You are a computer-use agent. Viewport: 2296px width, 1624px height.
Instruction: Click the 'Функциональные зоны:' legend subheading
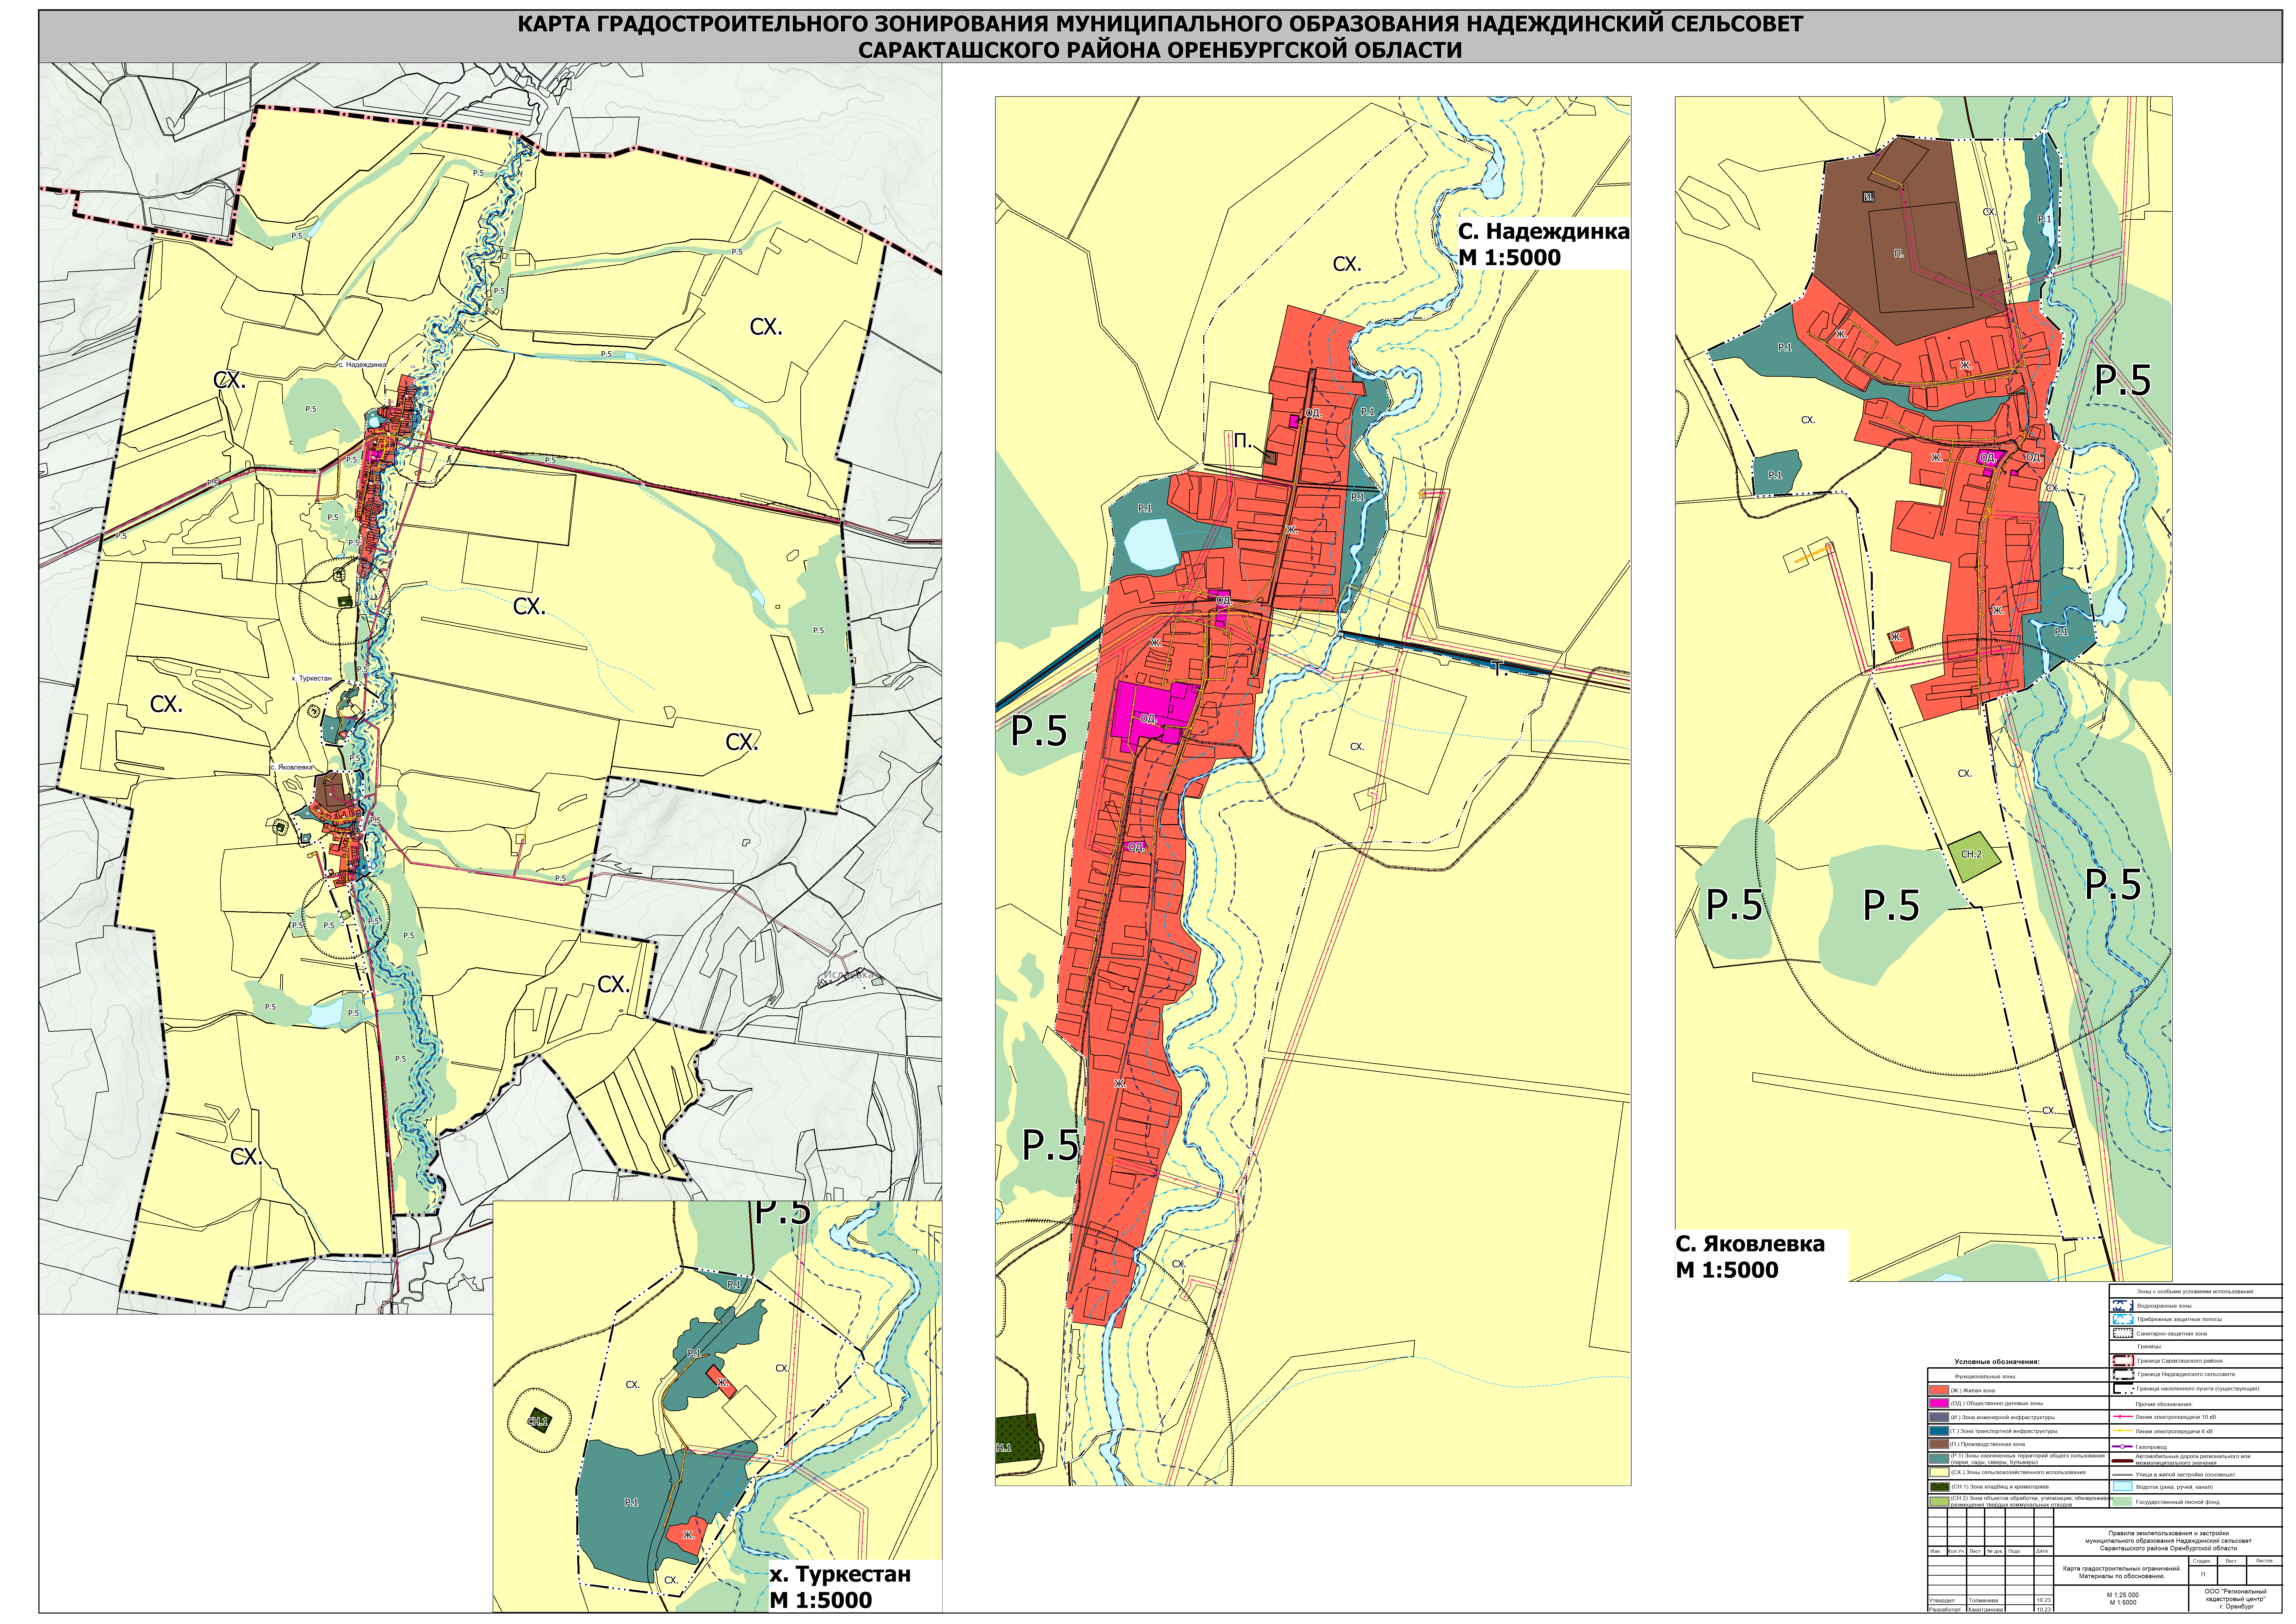1986,1377
